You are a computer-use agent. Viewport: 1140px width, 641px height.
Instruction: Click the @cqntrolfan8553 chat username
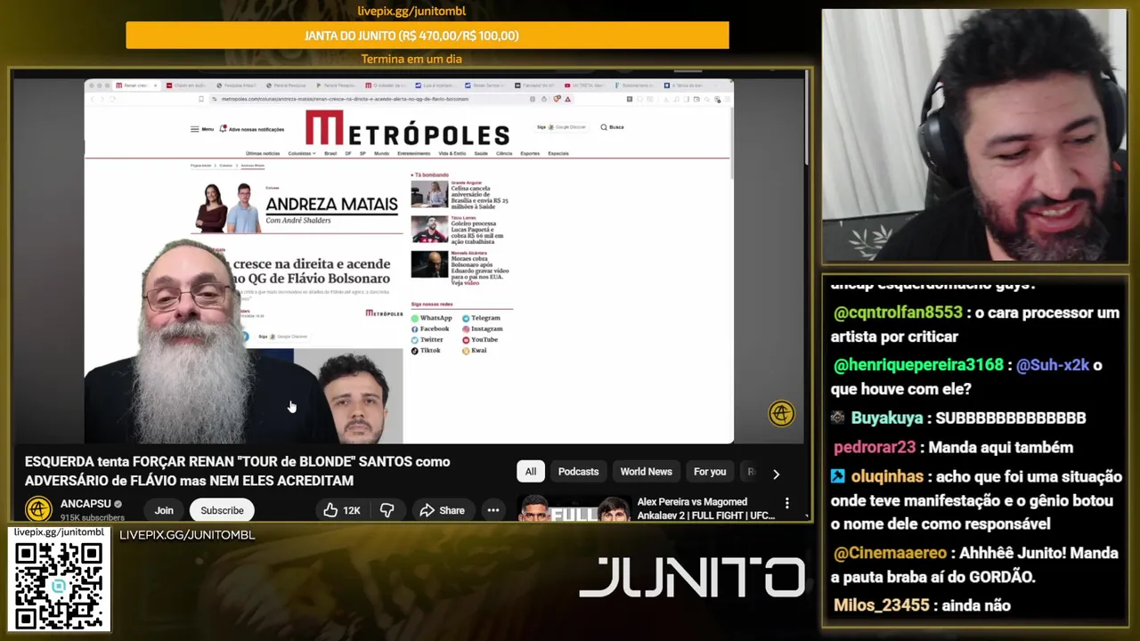coord(898,312)
